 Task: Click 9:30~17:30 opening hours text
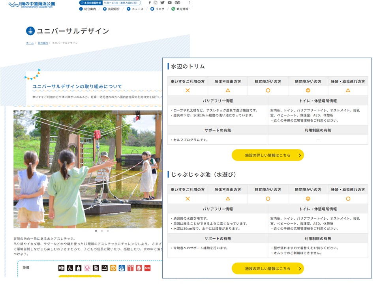point(121,3)
